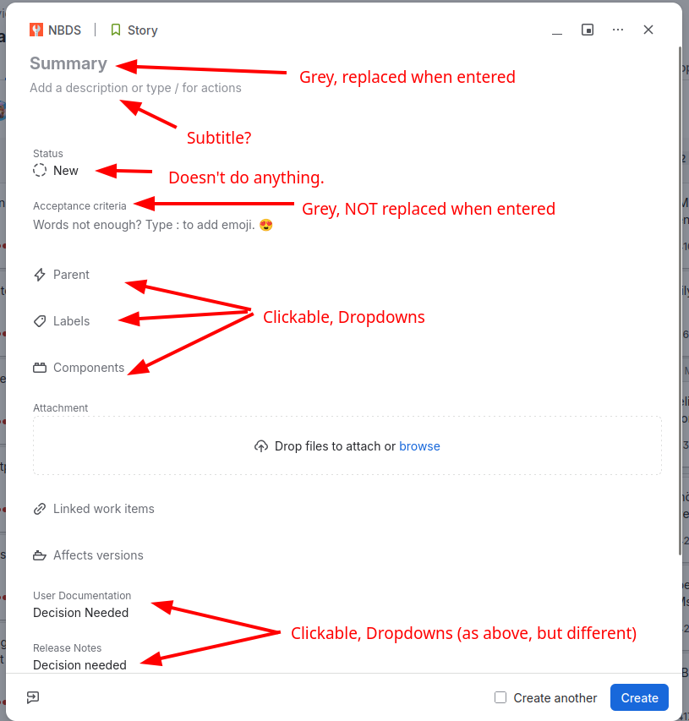Open the Release Notes Decision needed dropdown
This screenshot has width=689, height=721.
[x=79, y=665]
